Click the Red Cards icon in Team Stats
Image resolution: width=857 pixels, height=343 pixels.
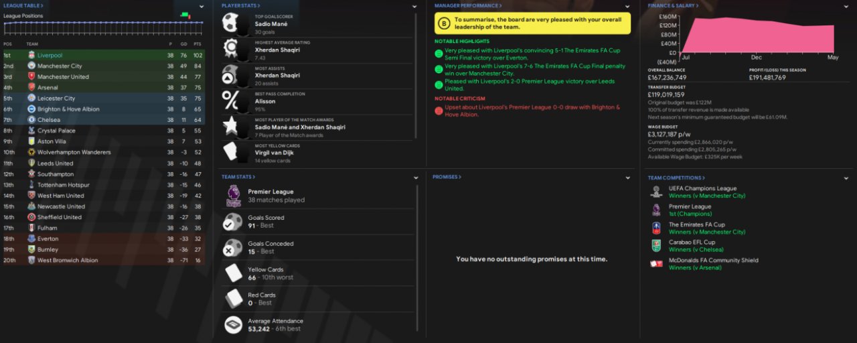(233, 299)
